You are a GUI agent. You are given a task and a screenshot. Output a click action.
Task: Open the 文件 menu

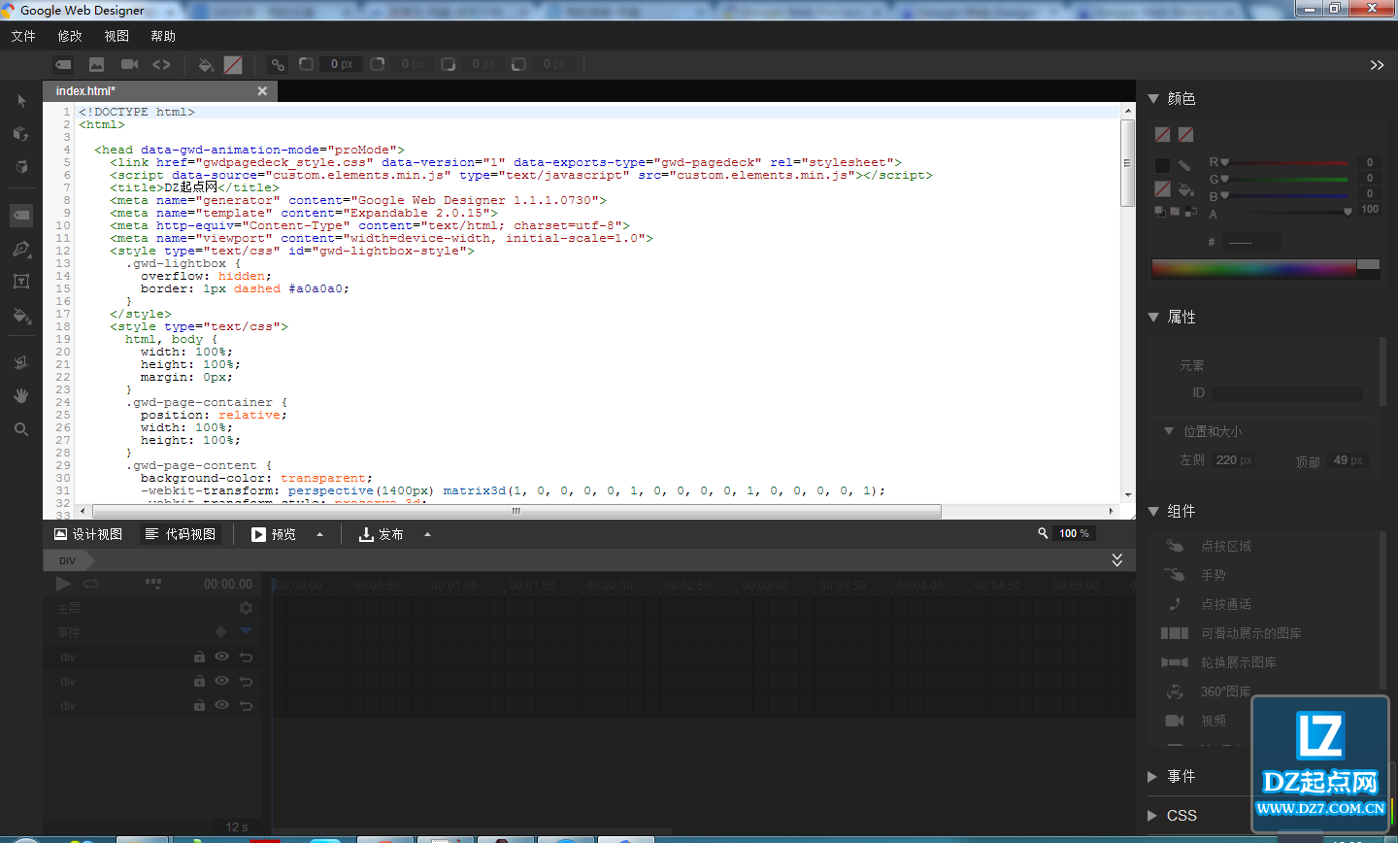(23, 36)
